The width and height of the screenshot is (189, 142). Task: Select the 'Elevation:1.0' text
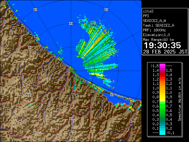click(x=157, y=35)
